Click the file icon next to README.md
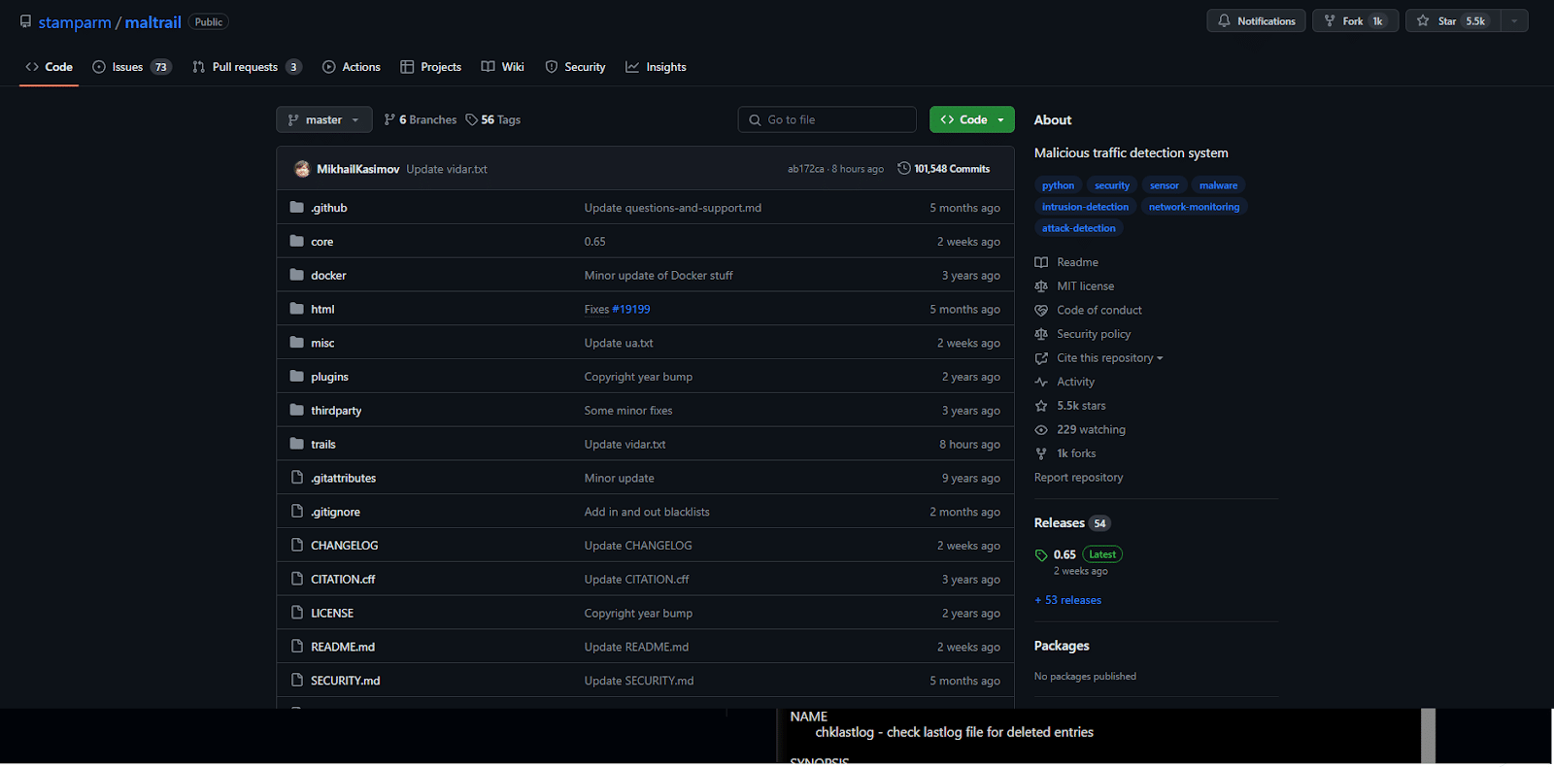 coord(297,647)
